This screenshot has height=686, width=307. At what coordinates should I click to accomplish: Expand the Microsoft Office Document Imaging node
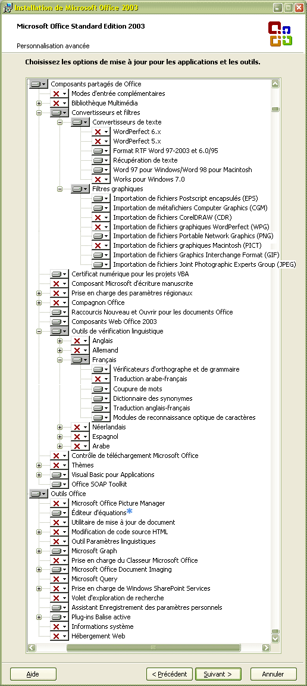(x=39, y=570)
